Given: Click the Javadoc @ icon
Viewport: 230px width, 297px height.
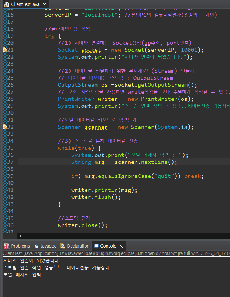Looking at the screenshot, I should (x=37, y=246).
